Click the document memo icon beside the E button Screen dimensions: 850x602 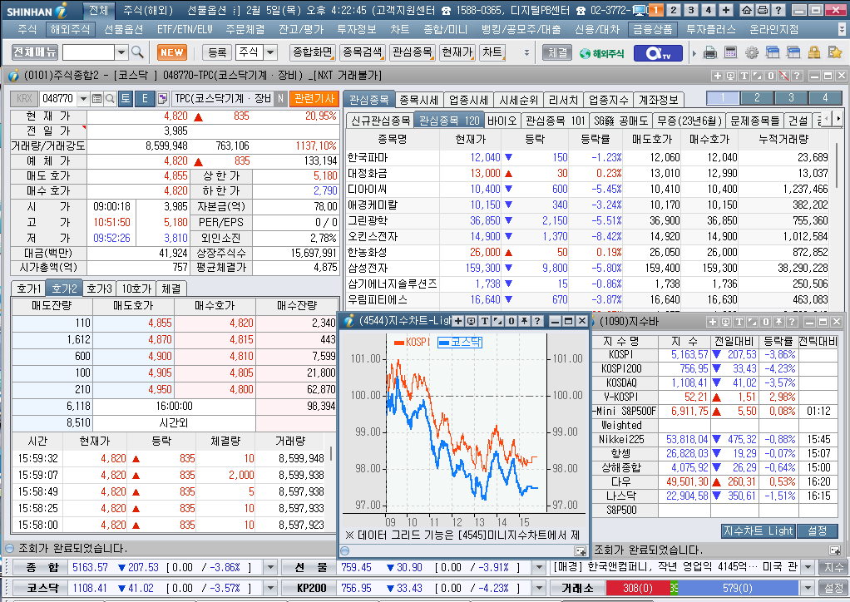click(x=163, y=99)
